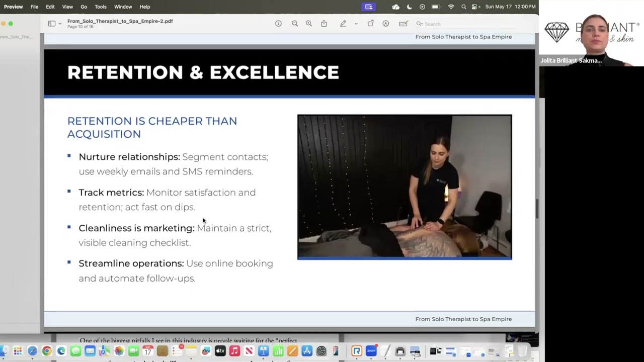Zoom in on the PDF page
644x362 pixels.
[x=309, y=24]
